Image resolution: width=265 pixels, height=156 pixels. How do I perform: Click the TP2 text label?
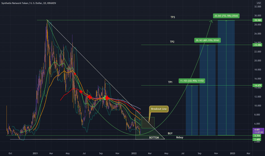pos(172,42)
